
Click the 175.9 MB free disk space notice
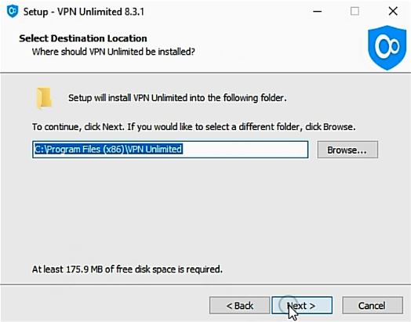127,270
